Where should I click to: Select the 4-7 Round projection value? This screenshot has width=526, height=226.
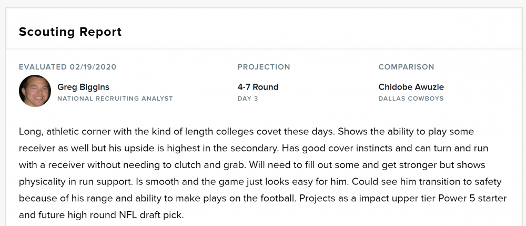(258, 87)
